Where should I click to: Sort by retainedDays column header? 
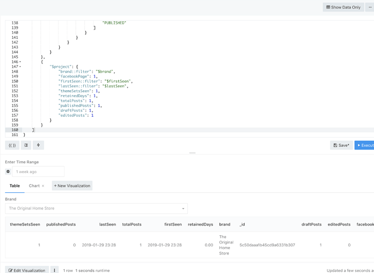click(200, 224)
